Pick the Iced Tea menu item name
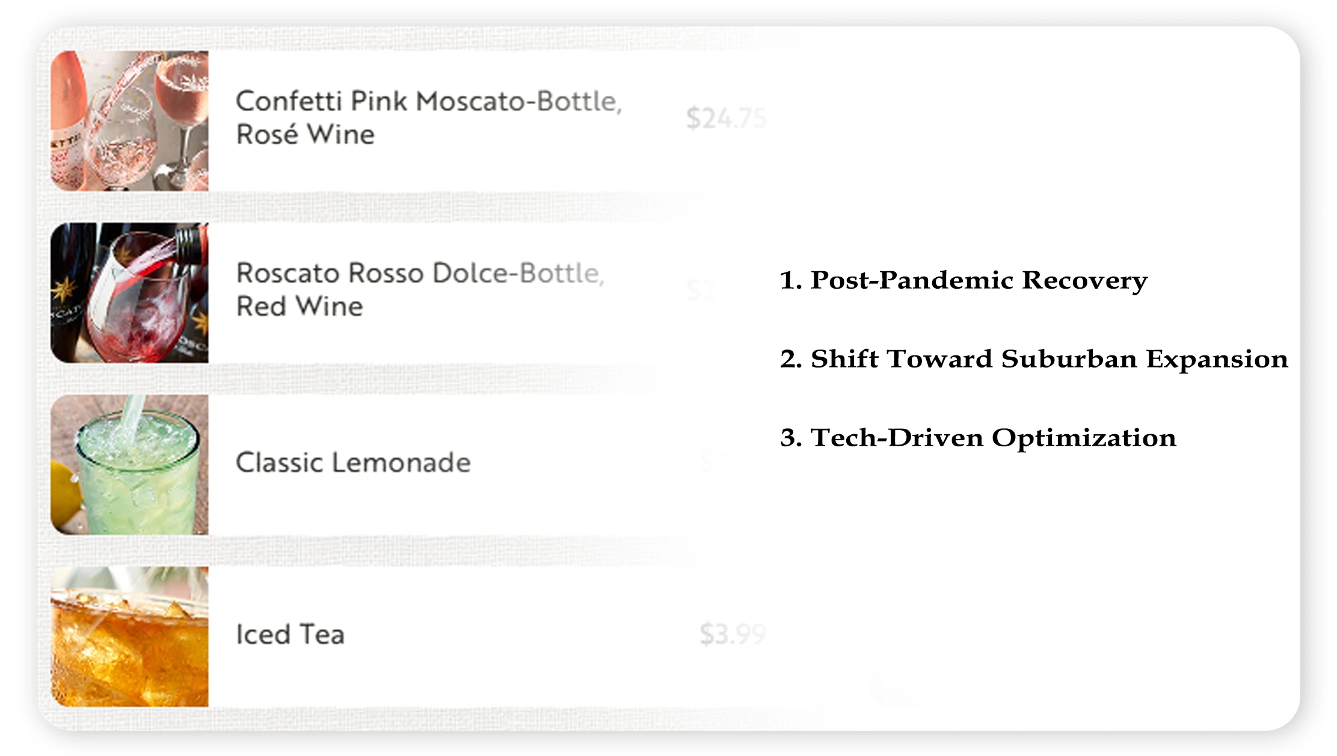The image size is (1337, 756). click(290, 635)
